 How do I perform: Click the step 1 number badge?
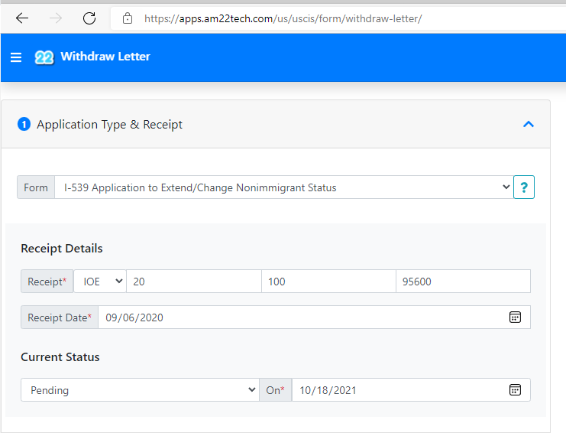pos(24,124)
